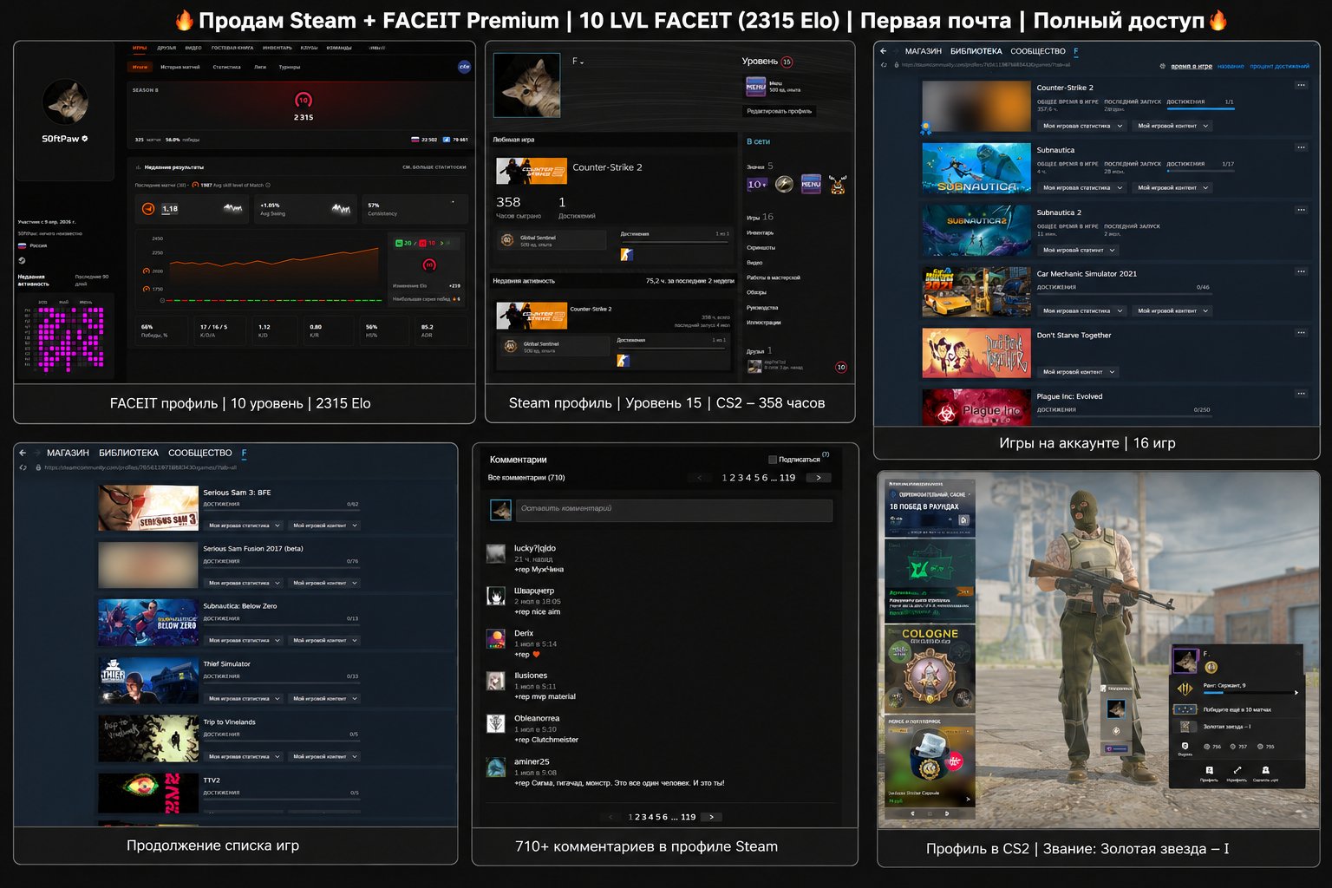
Task: Open three-dots menu on Subnautica 2 row
Action: click(x=1301, y=210)
